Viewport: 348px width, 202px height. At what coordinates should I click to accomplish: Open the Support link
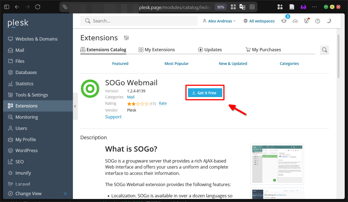[113, 117]
